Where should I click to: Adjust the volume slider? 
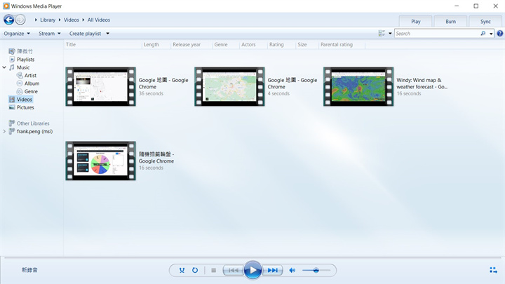pyautogui.click(x=316, y=270)
